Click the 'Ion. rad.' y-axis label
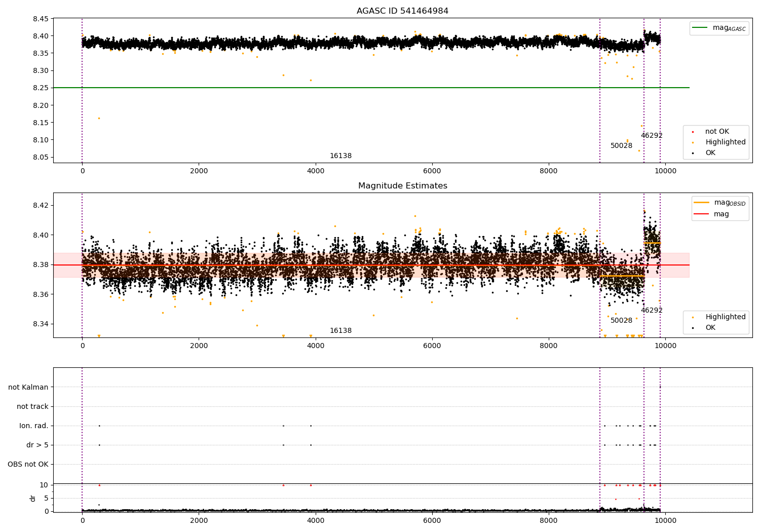This screenshot has height=532, width=760. 34,426
